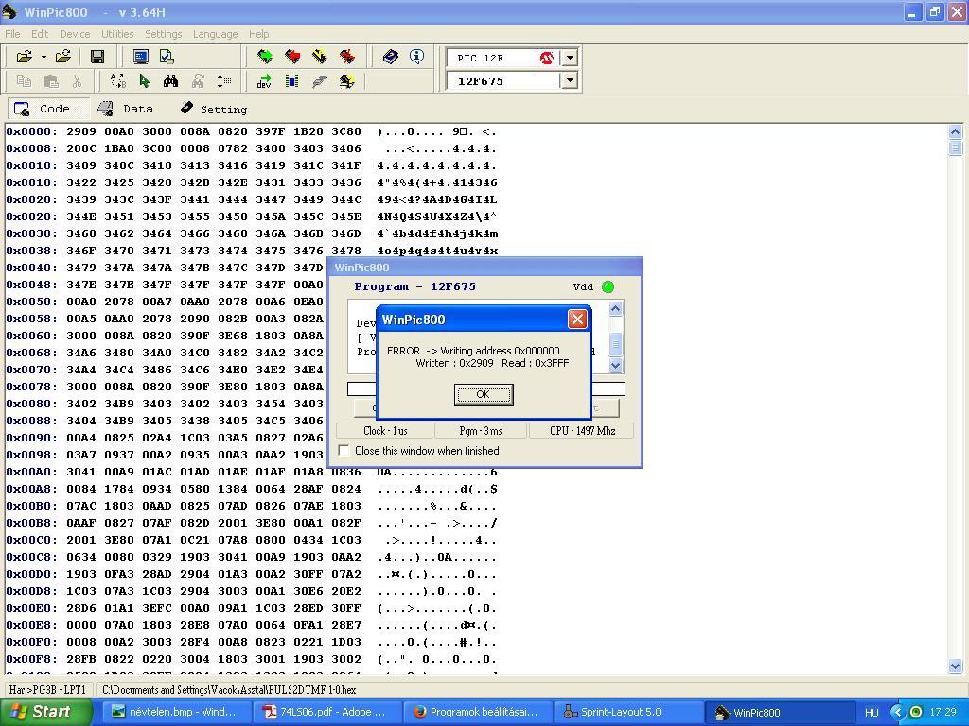Image resolution: width=969 pixels, height=726 pixels.
Task: Open the File menu
Action: point(12,34)
